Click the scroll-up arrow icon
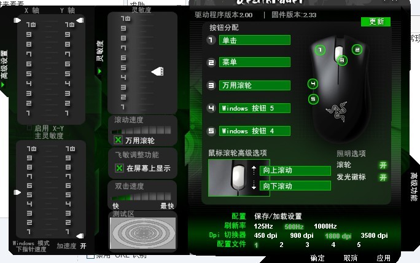 [x=254, y=170]
